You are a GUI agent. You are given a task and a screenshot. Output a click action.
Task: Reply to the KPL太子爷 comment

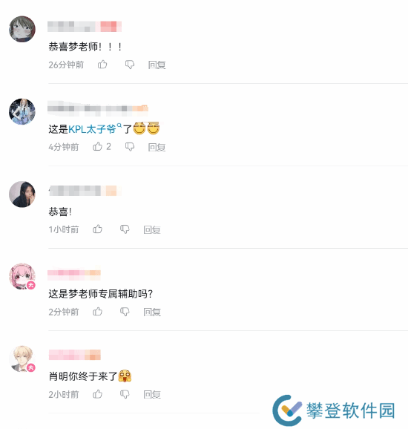pyautogui.click(x=157, y=147)
